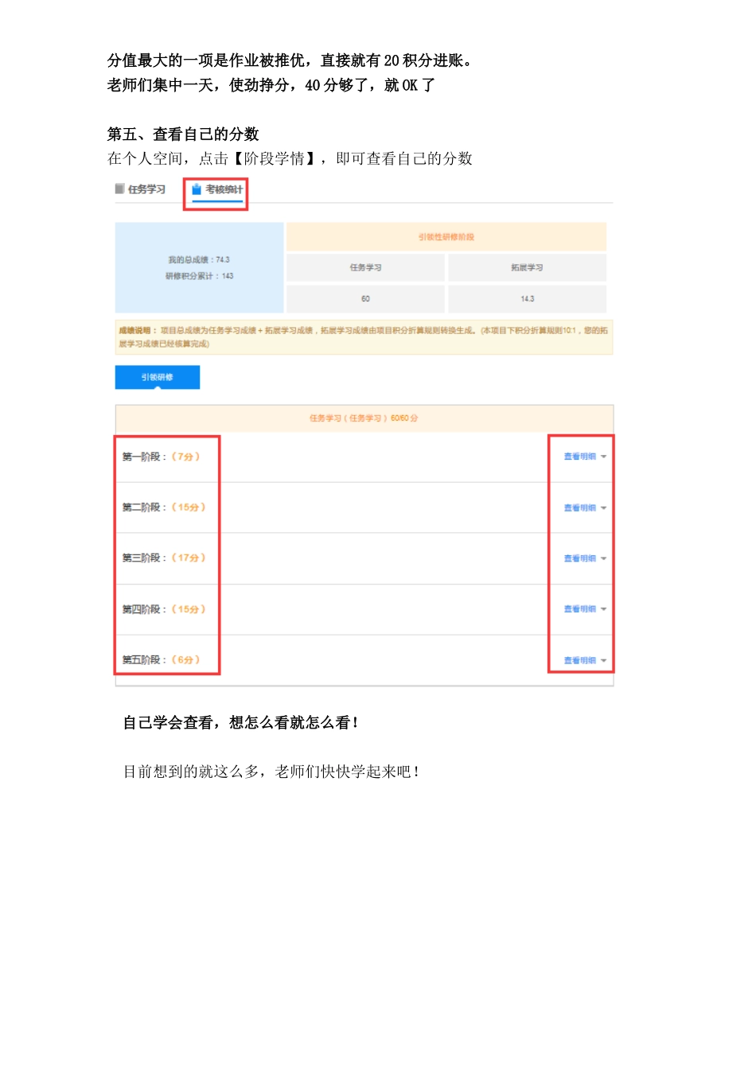Expand the arrow beside 第四阶段 查看明细
Screen dimensions: 756x1069
click(x=603, y=610)
